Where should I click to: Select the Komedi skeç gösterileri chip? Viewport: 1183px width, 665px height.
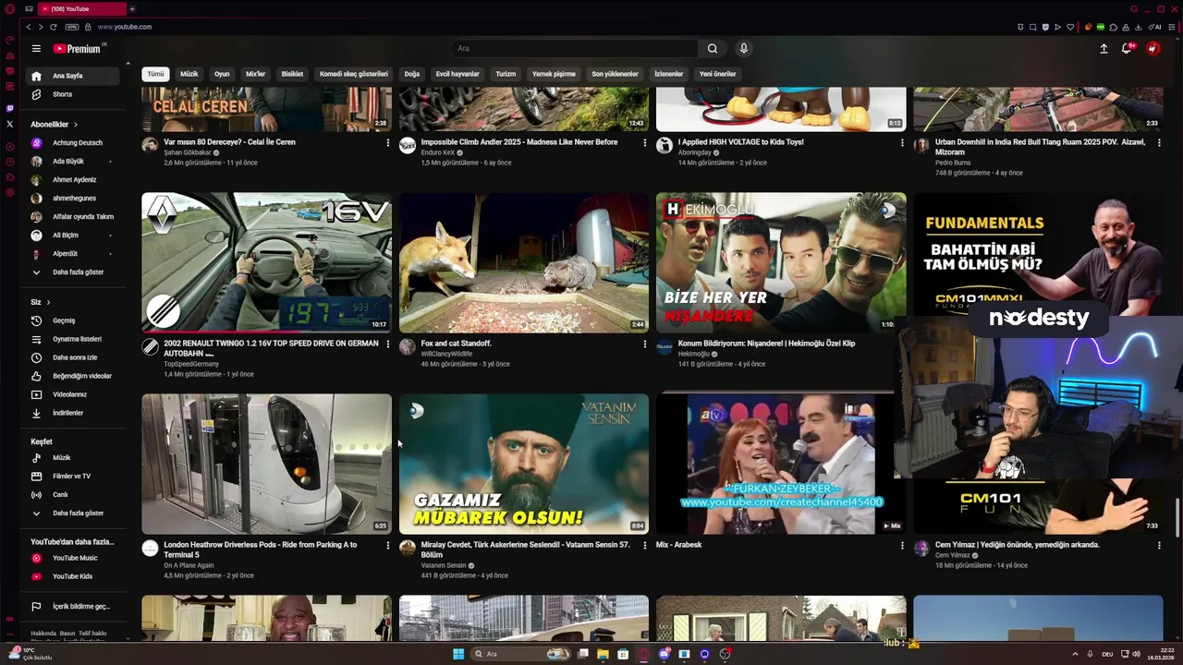coord(354,74)
